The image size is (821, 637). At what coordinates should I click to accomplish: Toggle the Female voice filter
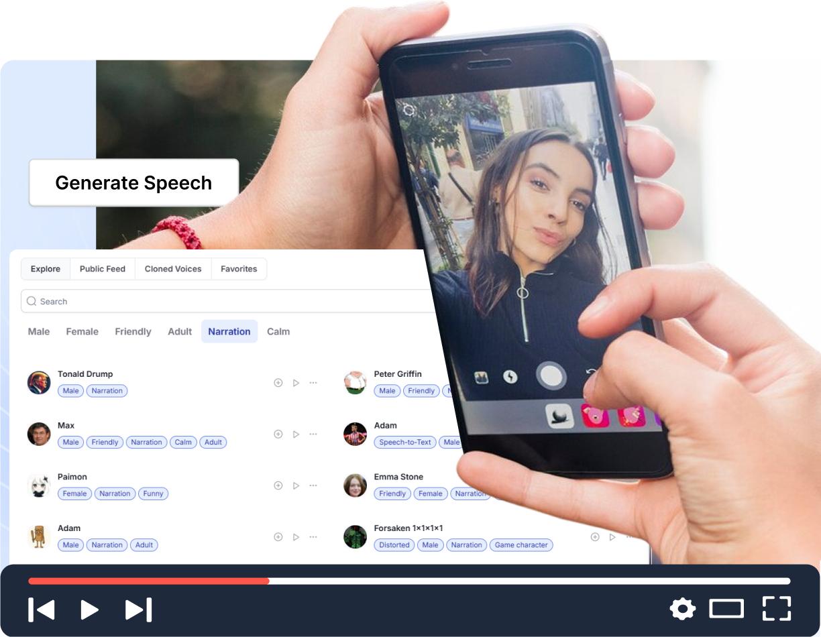tap(82, 331)
